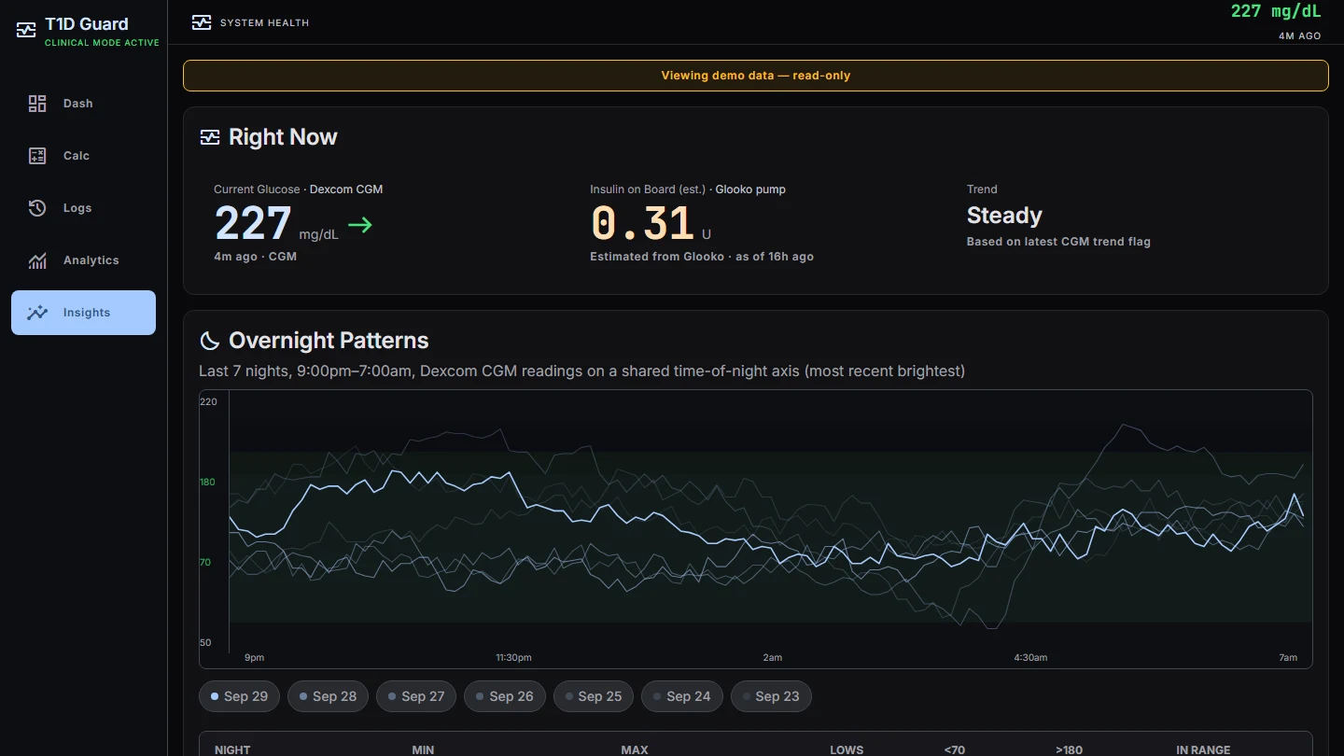Click the IN RANGE column header
This screenshot has width=1344, height=756.
1203,750
